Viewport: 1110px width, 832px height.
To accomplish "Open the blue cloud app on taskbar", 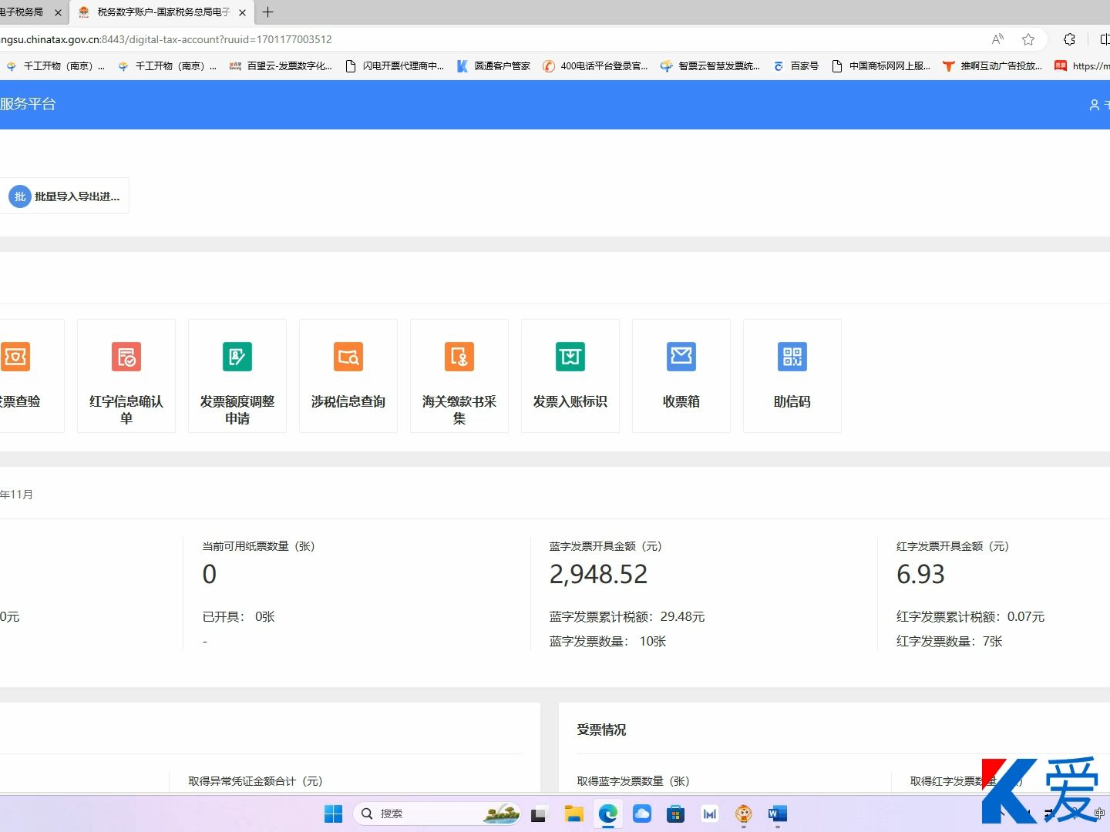I will pos(642,814).
